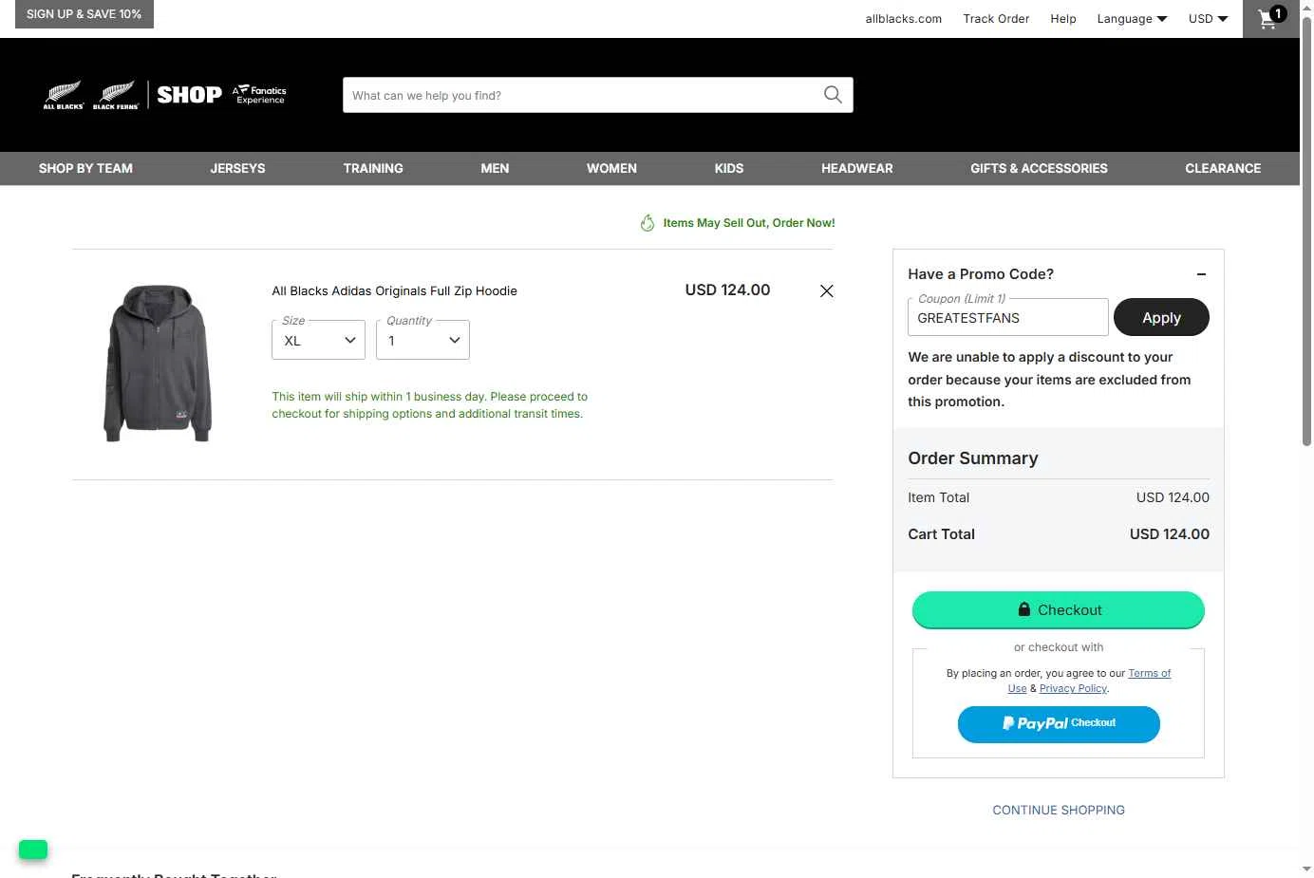Click the green Checkout button

pos(1059,610)
